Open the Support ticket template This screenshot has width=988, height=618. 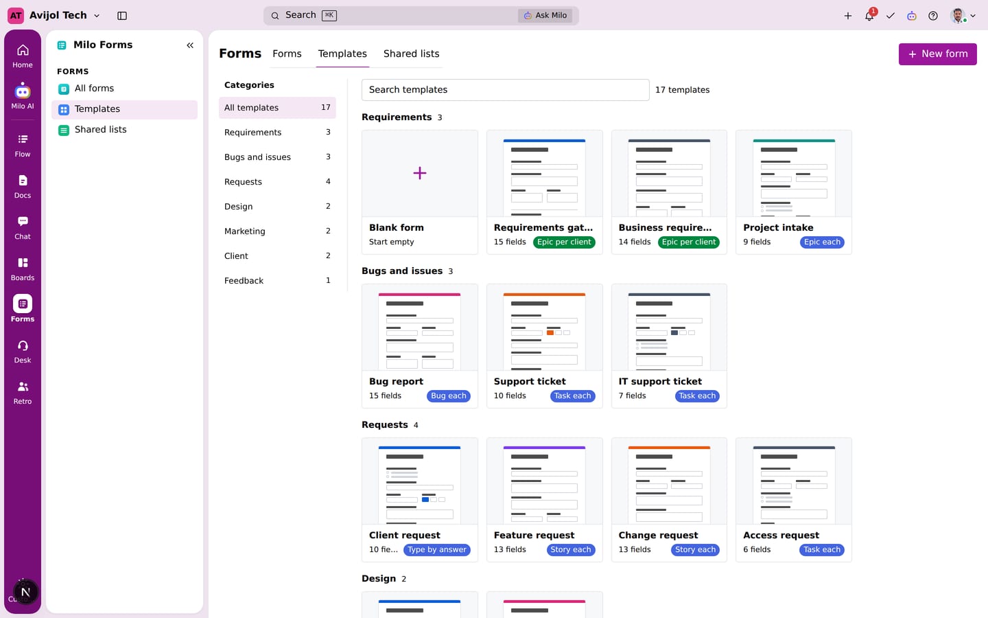pyautogui.click(x=545, y=346)
